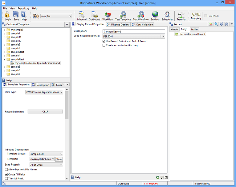Expand the mysample5 folder
The width and height of the screenshot is (236, 187).
tap(4, 30)
